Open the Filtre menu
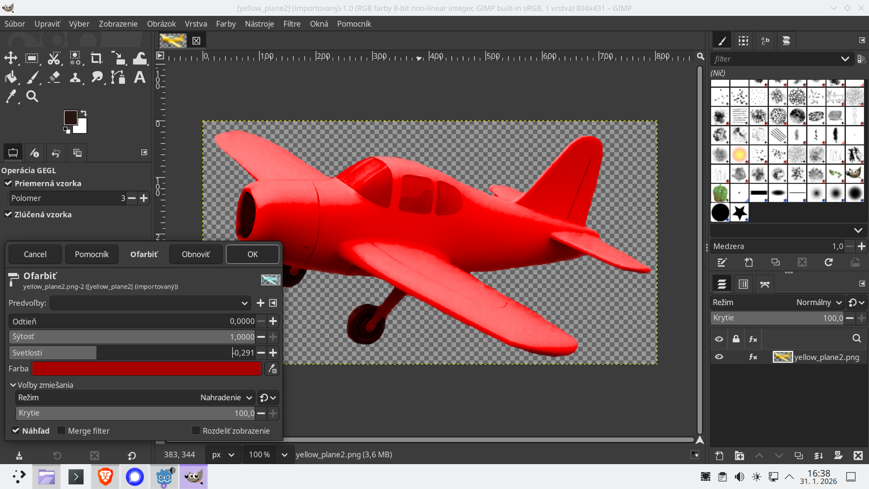The height and width of the screenshot is (489, 869). pyautogui.click(x=292, y=24)
